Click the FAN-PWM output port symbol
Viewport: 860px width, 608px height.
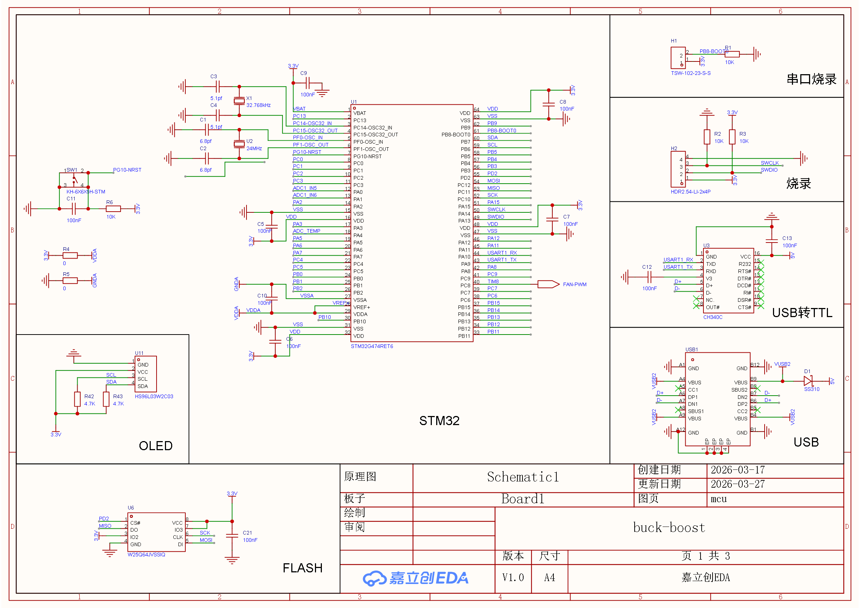(x=548, y=284)
